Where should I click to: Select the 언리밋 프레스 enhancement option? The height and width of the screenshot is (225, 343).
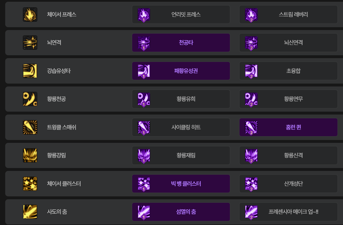(x=181, y=14)
